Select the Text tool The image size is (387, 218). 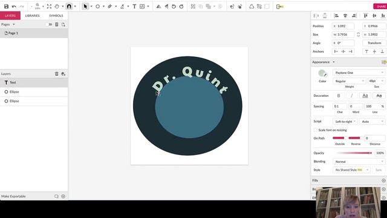[x=134, y=7]
